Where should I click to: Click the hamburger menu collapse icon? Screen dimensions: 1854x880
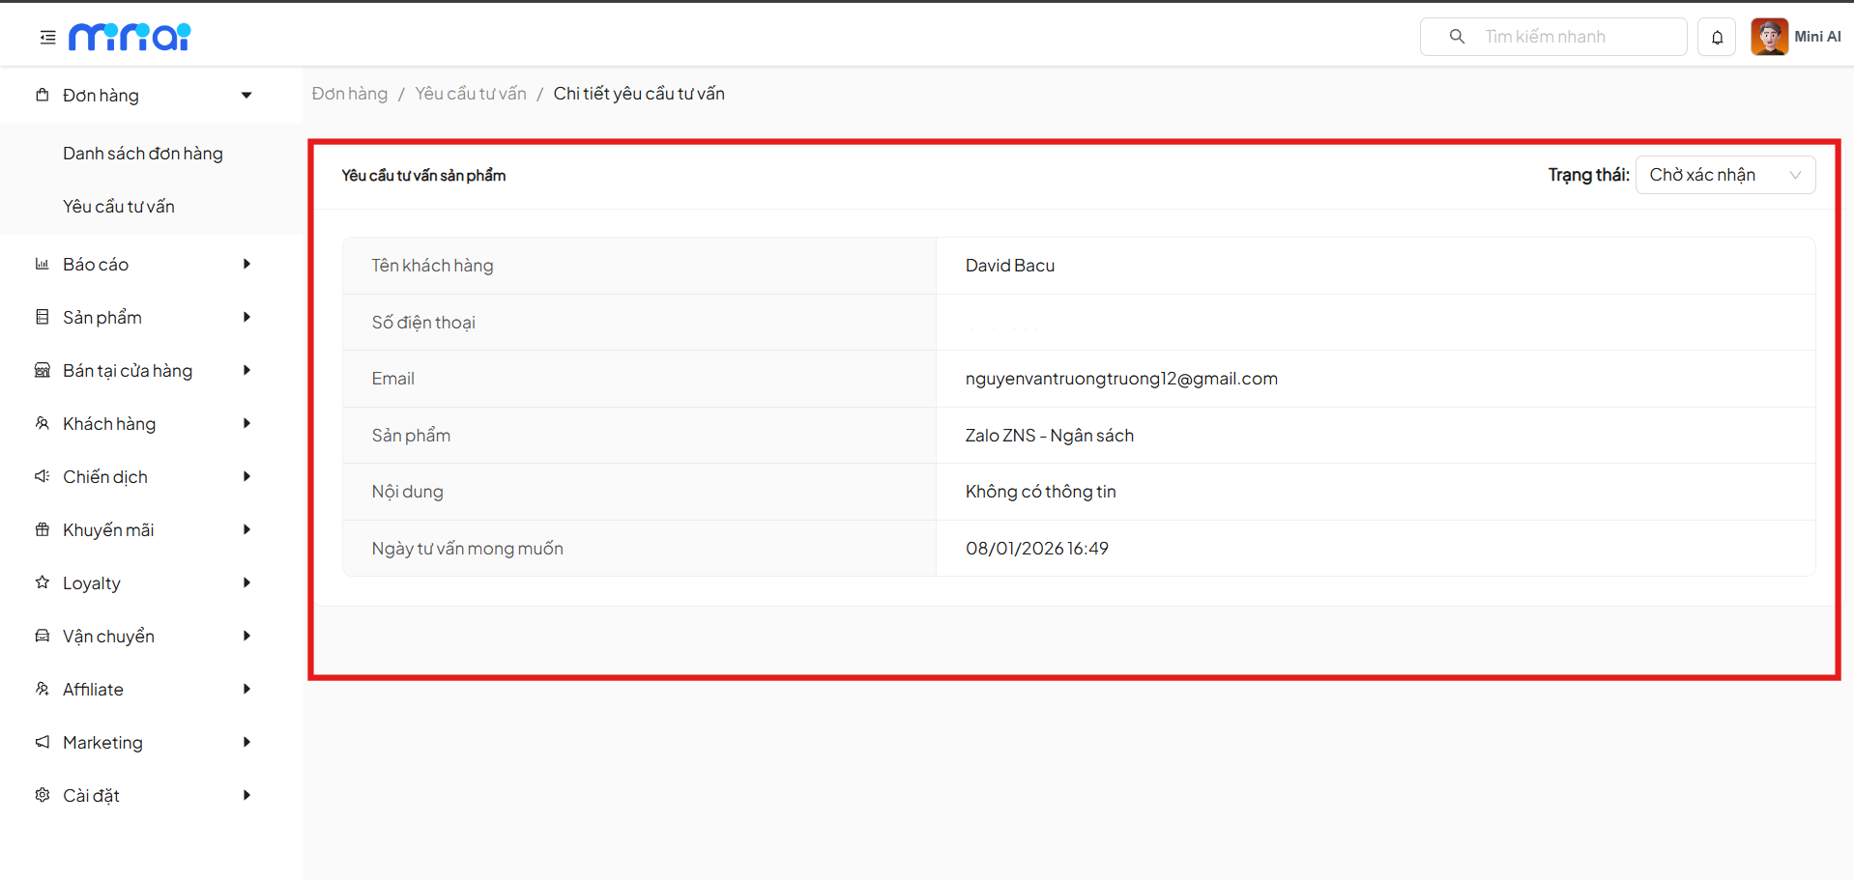(x=47, y=38)
